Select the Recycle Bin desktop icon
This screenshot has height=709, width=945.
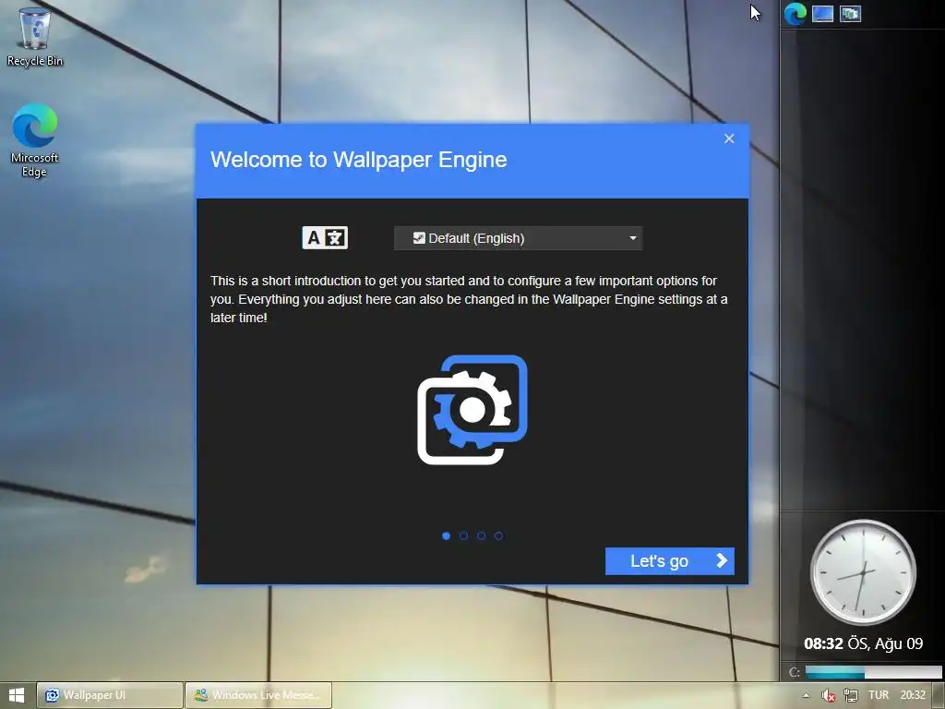35,36
